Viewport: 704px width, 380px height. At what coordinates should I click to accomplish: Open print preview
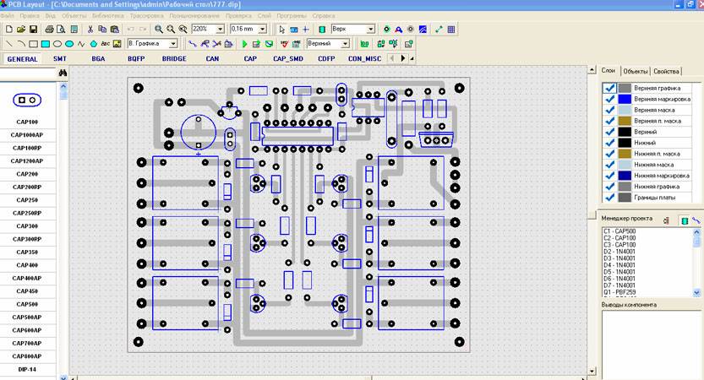click(x=61, y=30)
